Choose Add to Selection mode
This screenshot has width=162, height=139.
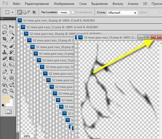click(25, 12)
